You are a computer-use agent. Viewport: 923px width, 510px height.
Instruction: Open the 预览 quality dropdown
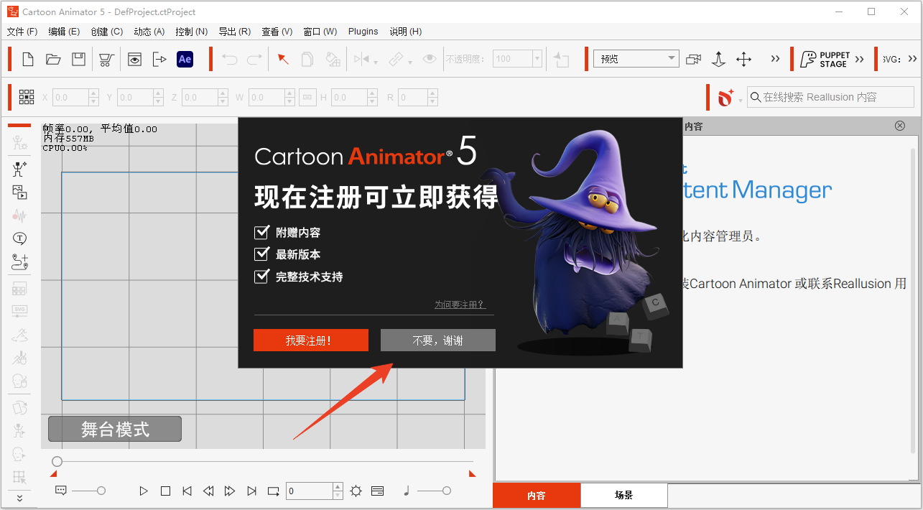tap(636, 59)
